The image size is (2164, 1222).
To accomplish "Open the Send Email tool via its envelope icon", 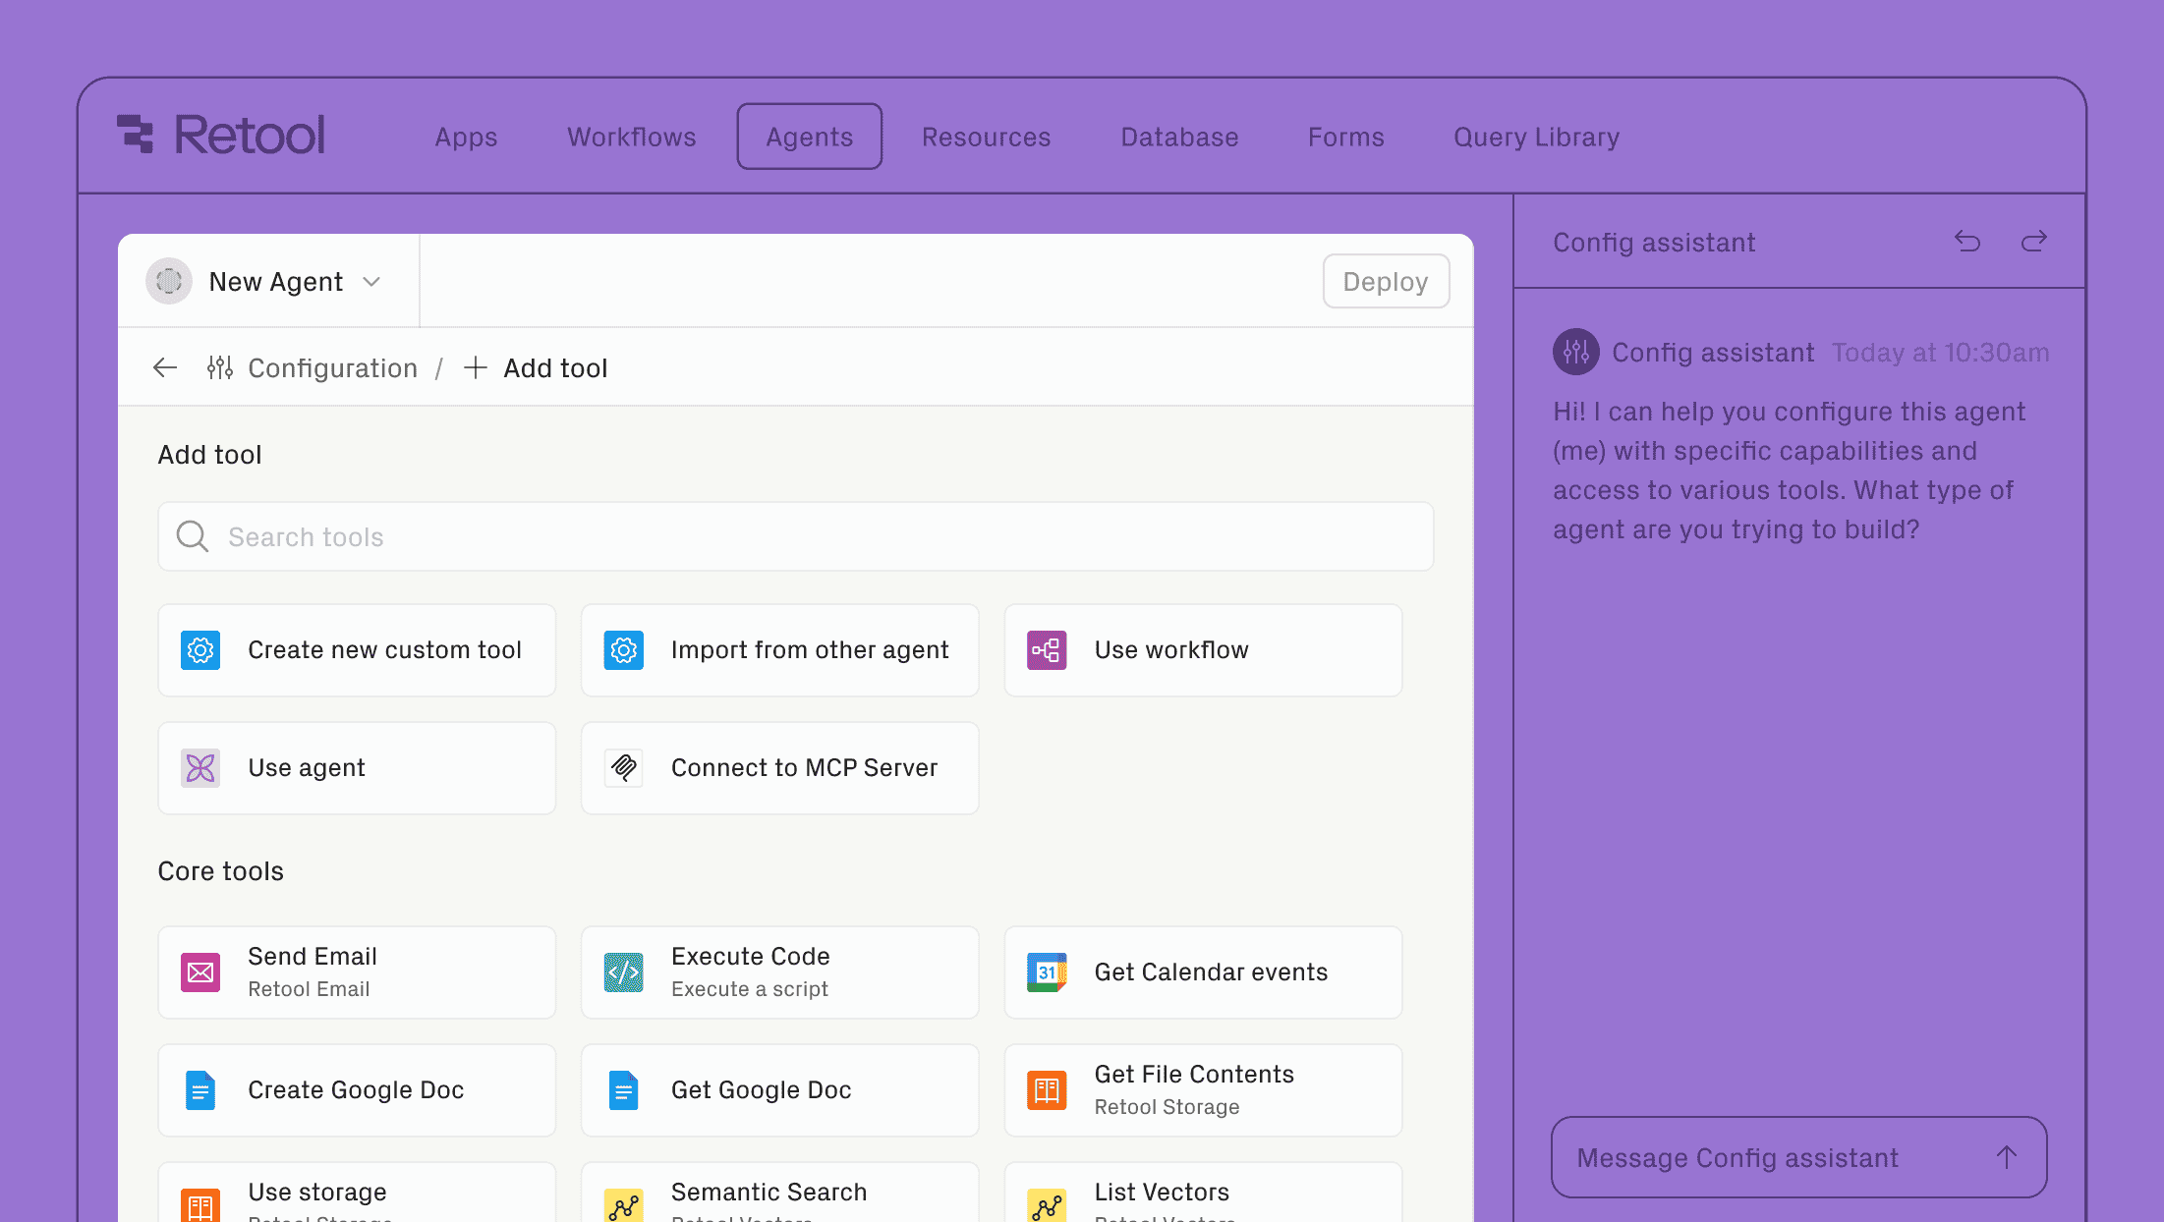I will pyautogui.click(x=199, y=972).
